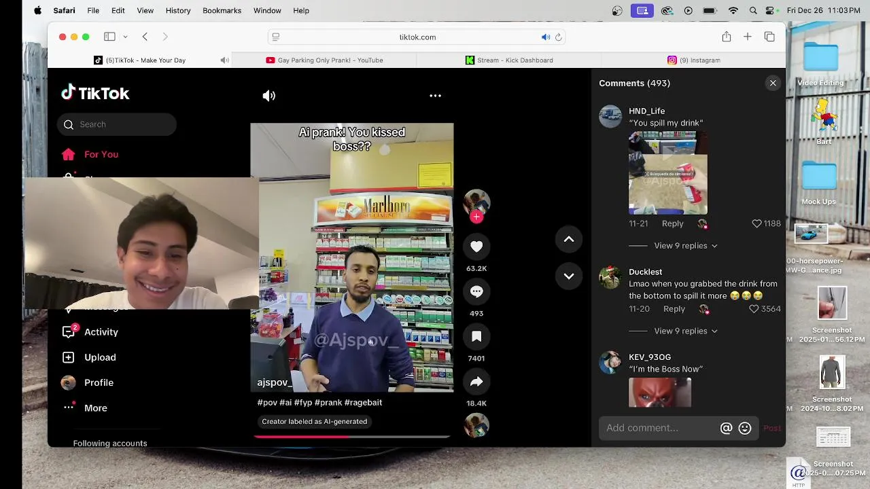This screenshot has width=870, height=489.
Task: Click the Creator labeled as AI-generated tag
Action: pos(315,422)
